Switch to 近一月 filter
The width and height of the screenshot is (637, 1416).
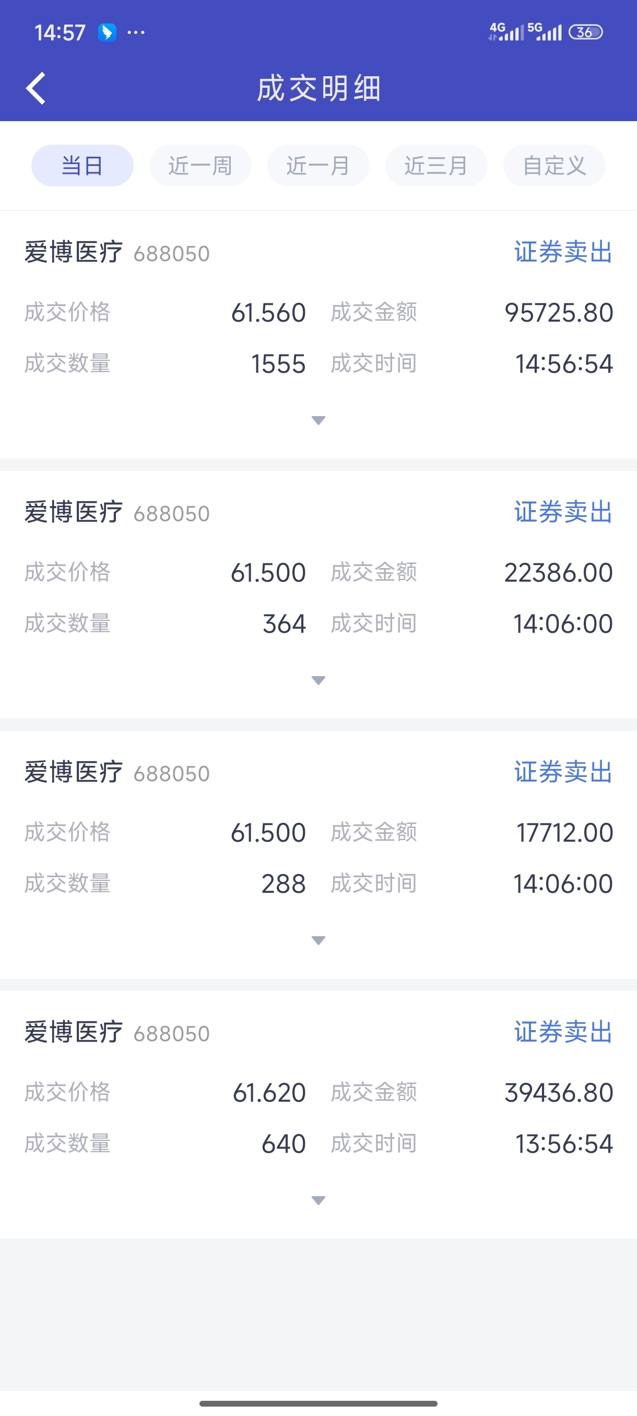[318, 166]
